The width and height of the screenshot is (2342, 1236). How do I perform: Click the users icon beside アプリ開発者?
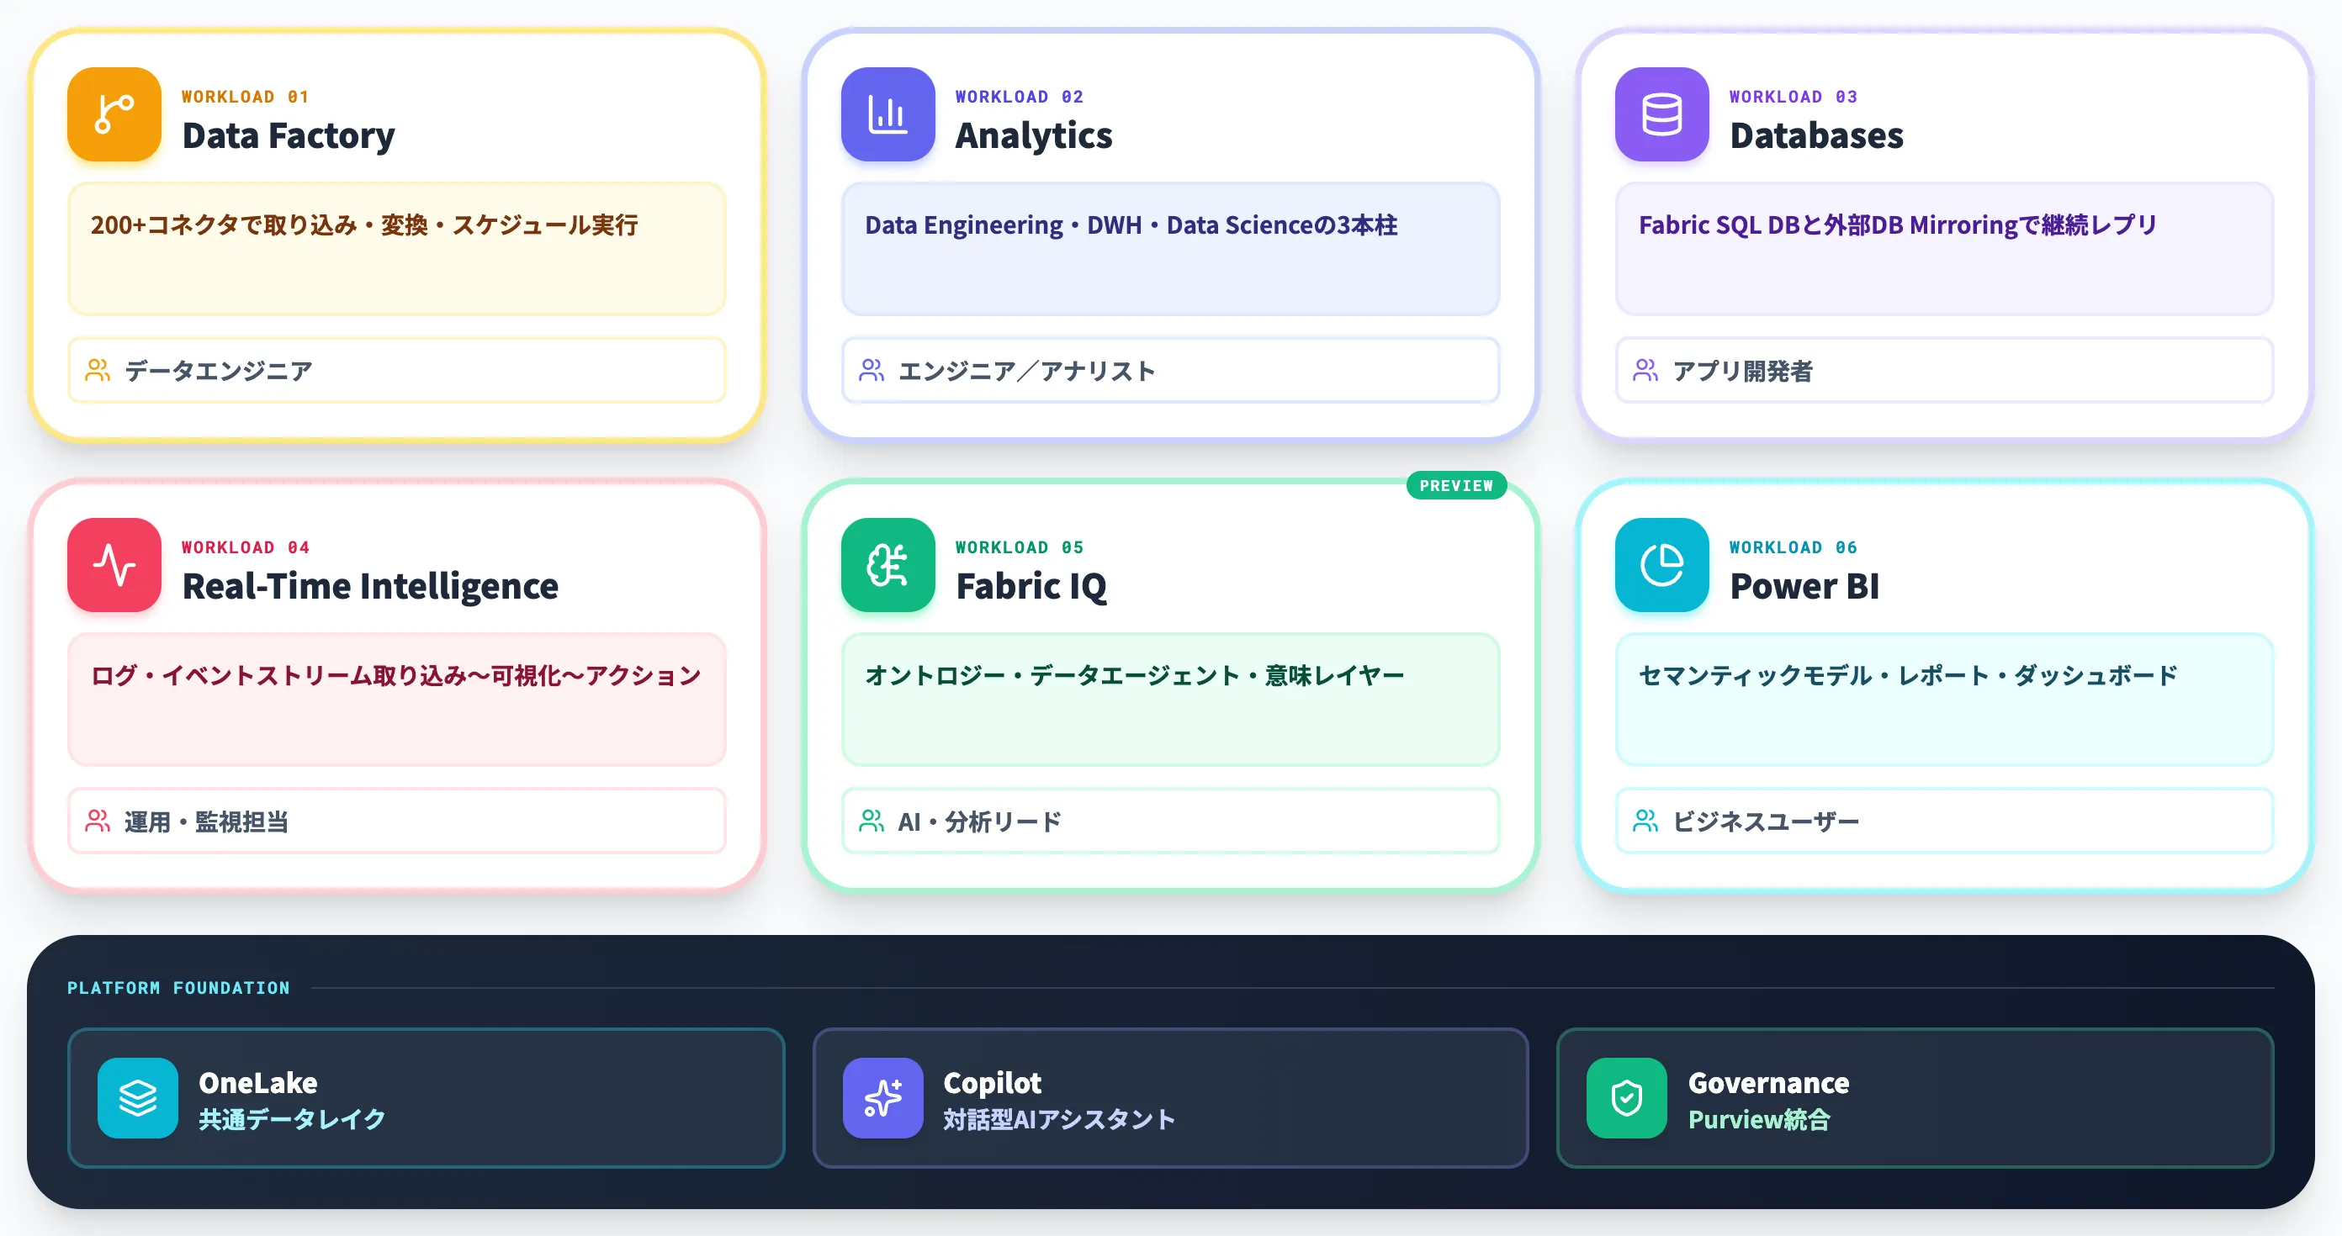tap(1645, 370)
